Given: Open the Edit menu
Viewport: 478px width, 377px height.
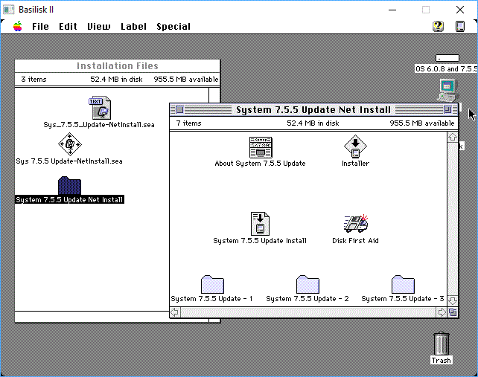Looking at the screenshot, I should (68, 27).
